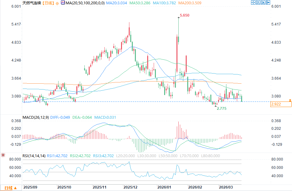This screenshot has height=191, width=292.
Task: Click the 80.000 label on the left RSI axis
Action: [x=15, y=159]
